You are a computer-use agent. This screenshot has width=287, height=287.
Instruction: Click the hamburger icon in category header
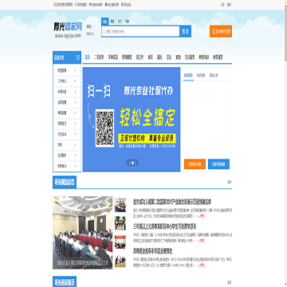click(x=78, y=57)
